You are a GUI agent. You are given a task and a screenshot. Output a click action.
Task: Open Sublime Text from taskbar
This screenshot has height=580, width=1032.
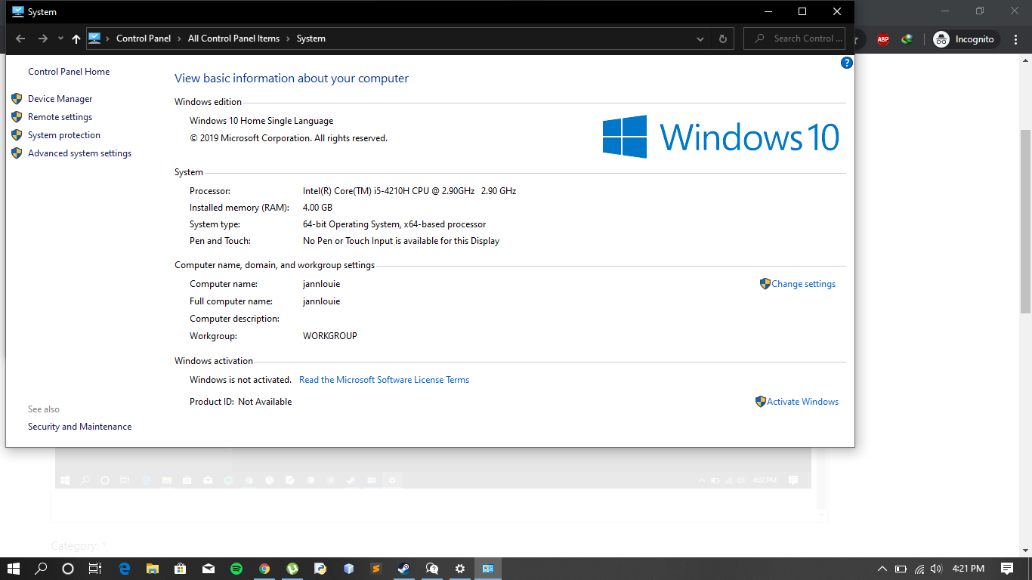coord(376,569)
